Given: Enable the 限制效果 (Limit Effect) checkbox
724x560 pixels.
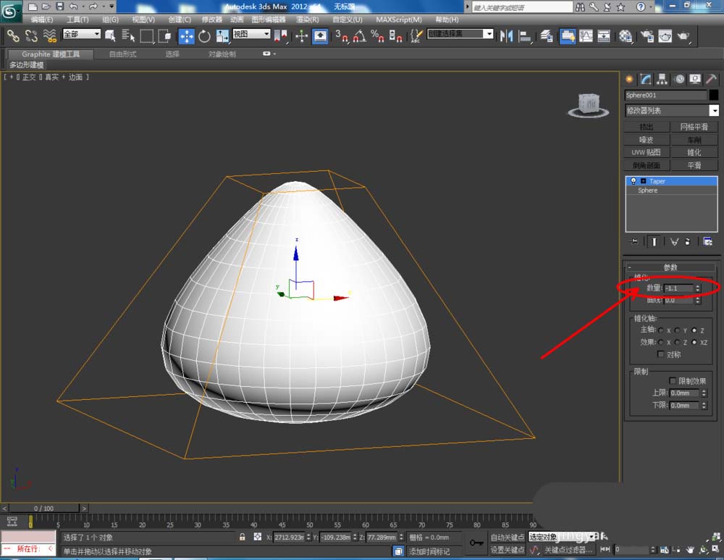Looking at the screenshot, I should [x=673, y=380].
